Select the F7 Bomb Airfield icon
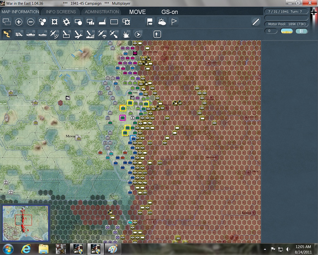Screen dimensions: 318x255 tap(78, 34)
